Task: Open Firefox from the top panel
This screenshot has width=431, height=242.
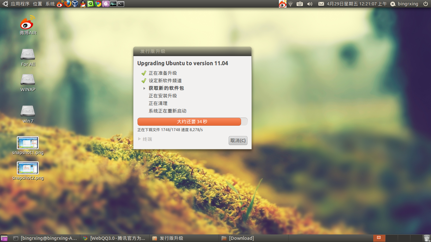Action: point(68,4)
